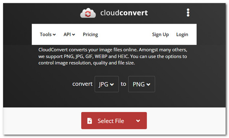Click the CloudConvert description paragraph

tap(113, 56)
